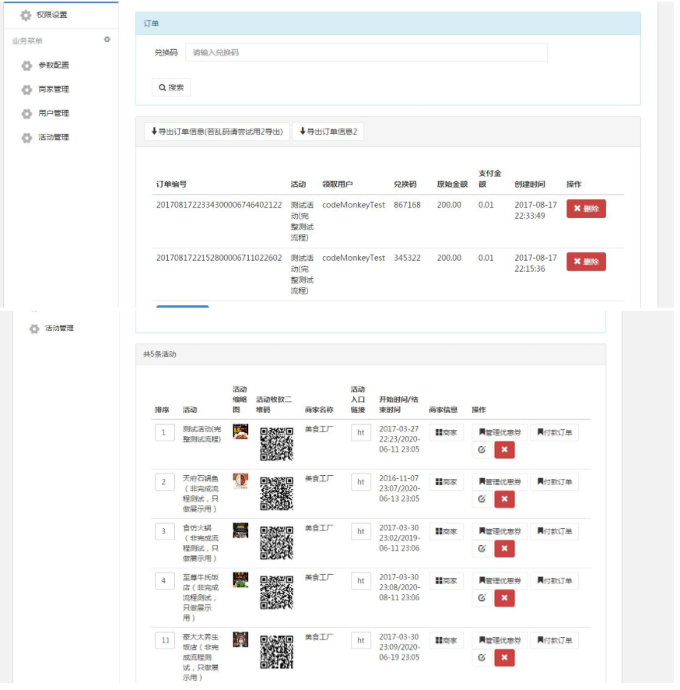
Task: Open 商家 info for 测试活动 row
Action: point(446,432)
